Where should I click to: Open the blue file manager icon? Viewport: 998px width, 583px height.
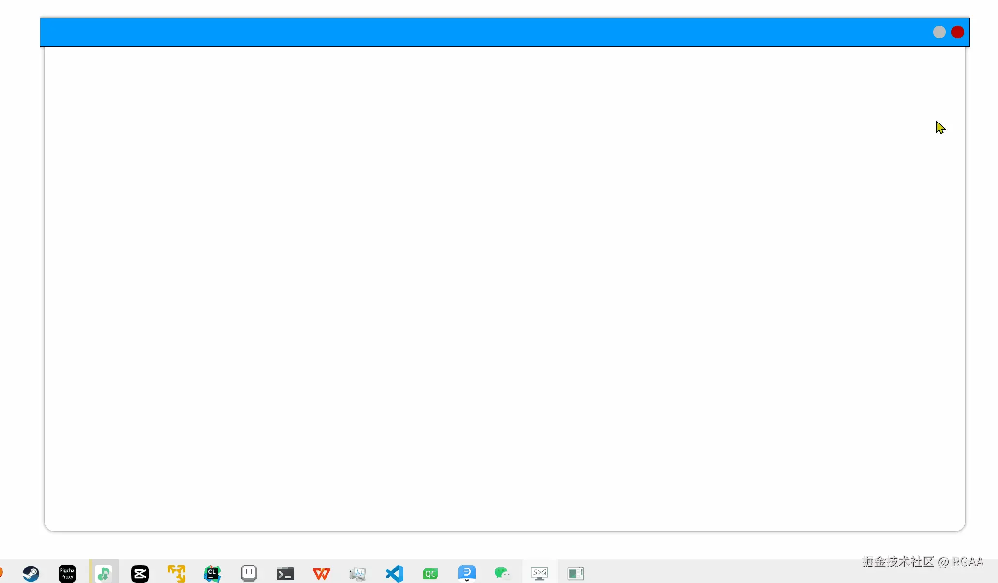[467, 573]
